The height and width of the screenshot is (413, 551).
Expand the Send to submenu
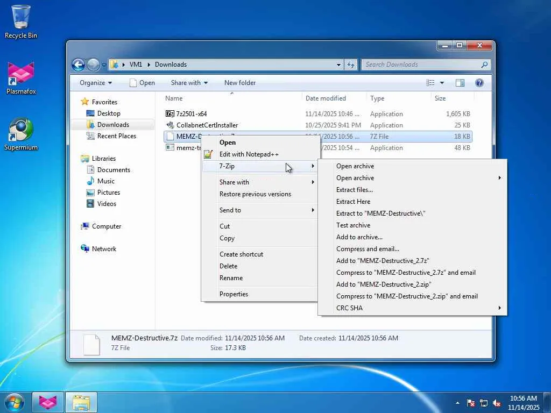313,210
